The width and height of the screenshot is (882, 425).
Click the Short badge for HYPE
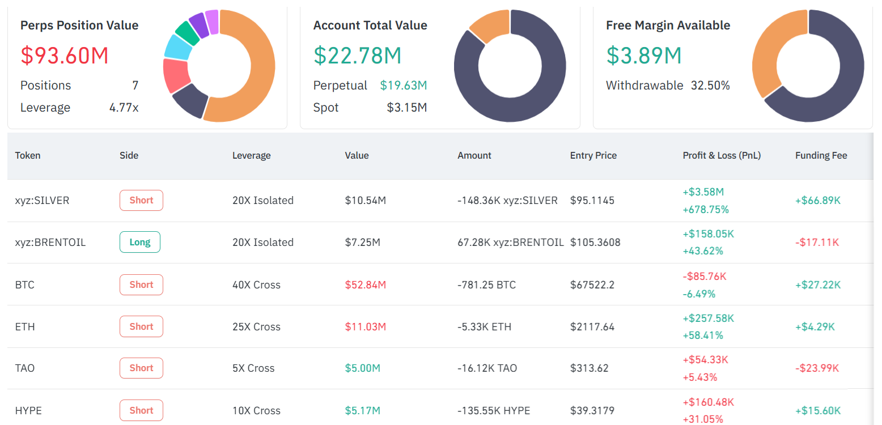pos(141,410)
